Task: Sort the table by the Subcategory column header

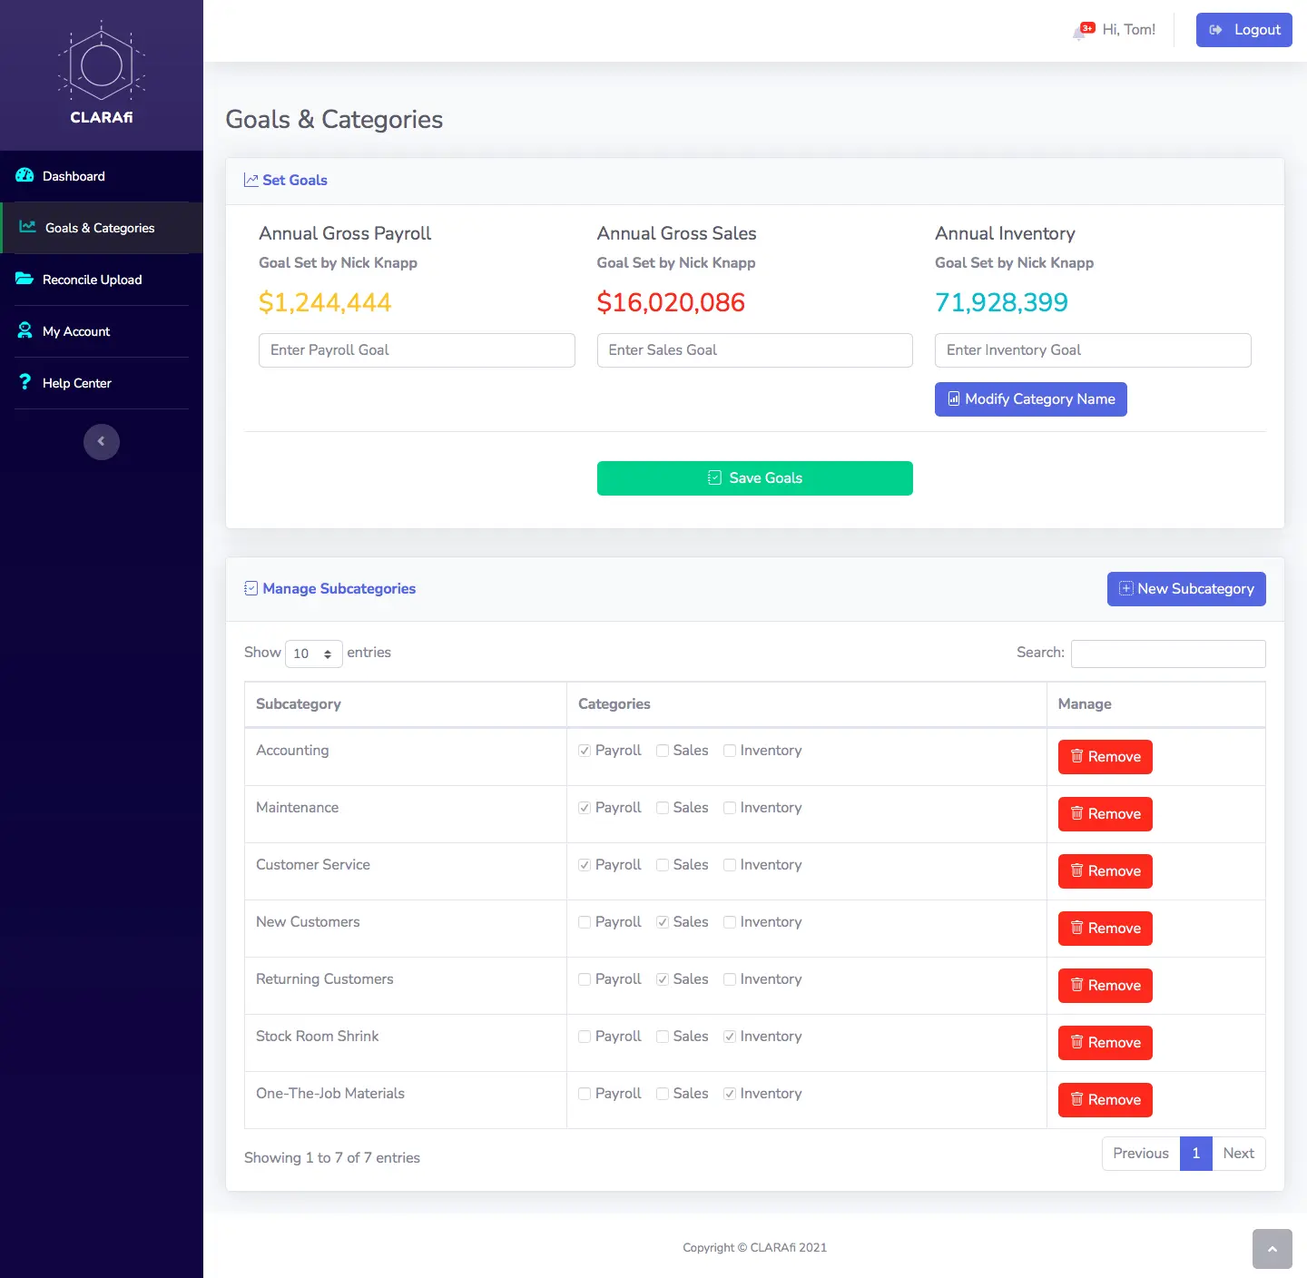Action: 299,704
